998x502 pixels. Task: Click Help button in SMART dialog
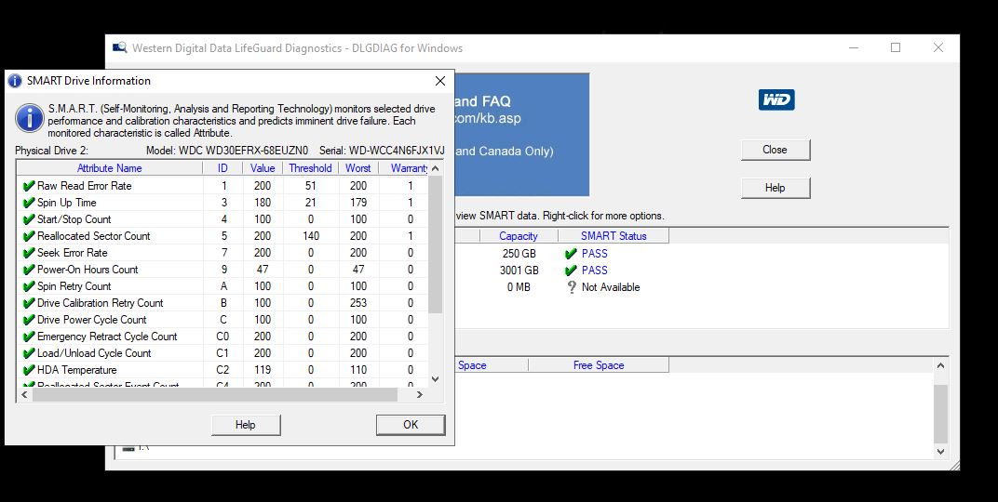245,425
